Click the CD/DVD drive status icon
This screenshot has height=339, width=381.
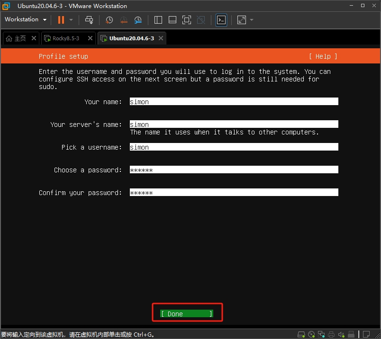(x=311, y=335)
